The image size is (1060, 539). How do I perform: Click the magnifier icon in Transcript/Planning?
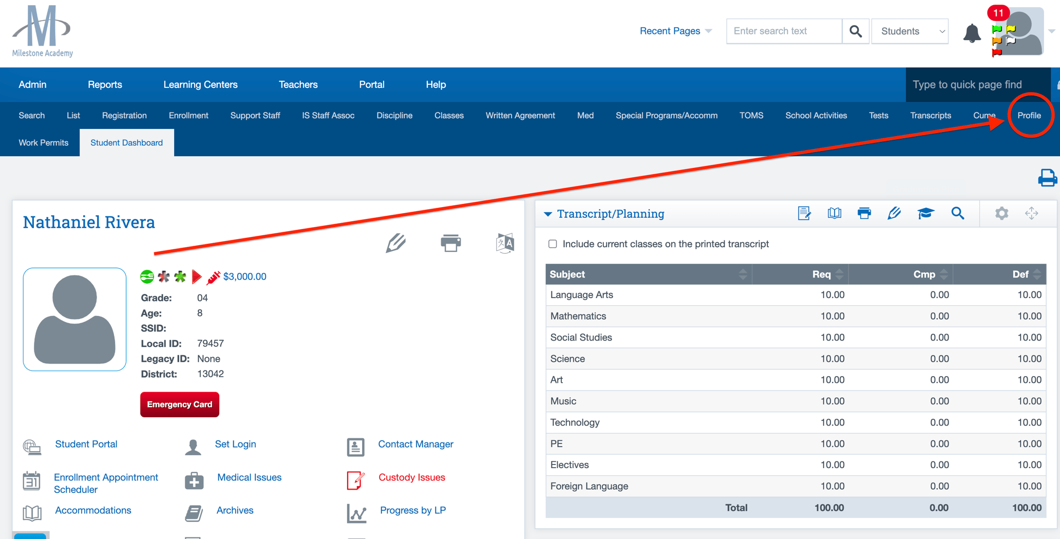(x=957, y=213)
